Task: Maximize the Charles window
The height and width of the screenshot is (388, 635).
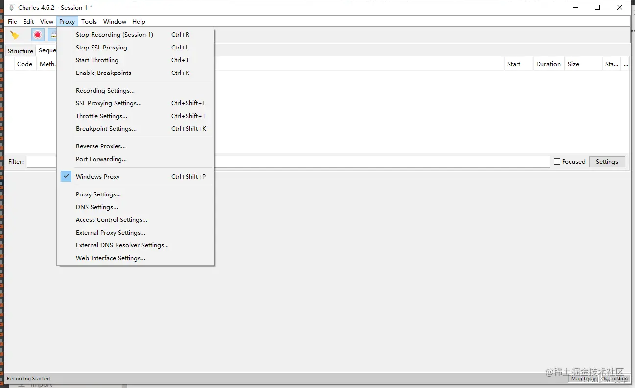Action: click(597, 7)
